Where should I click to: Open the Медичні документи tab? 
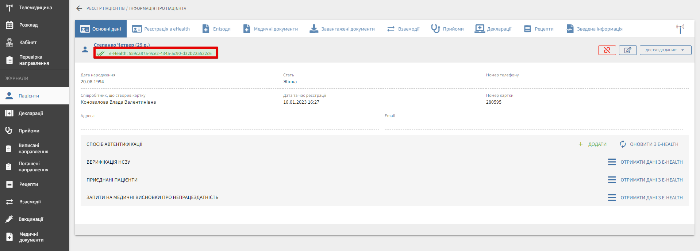pos(270,29)
